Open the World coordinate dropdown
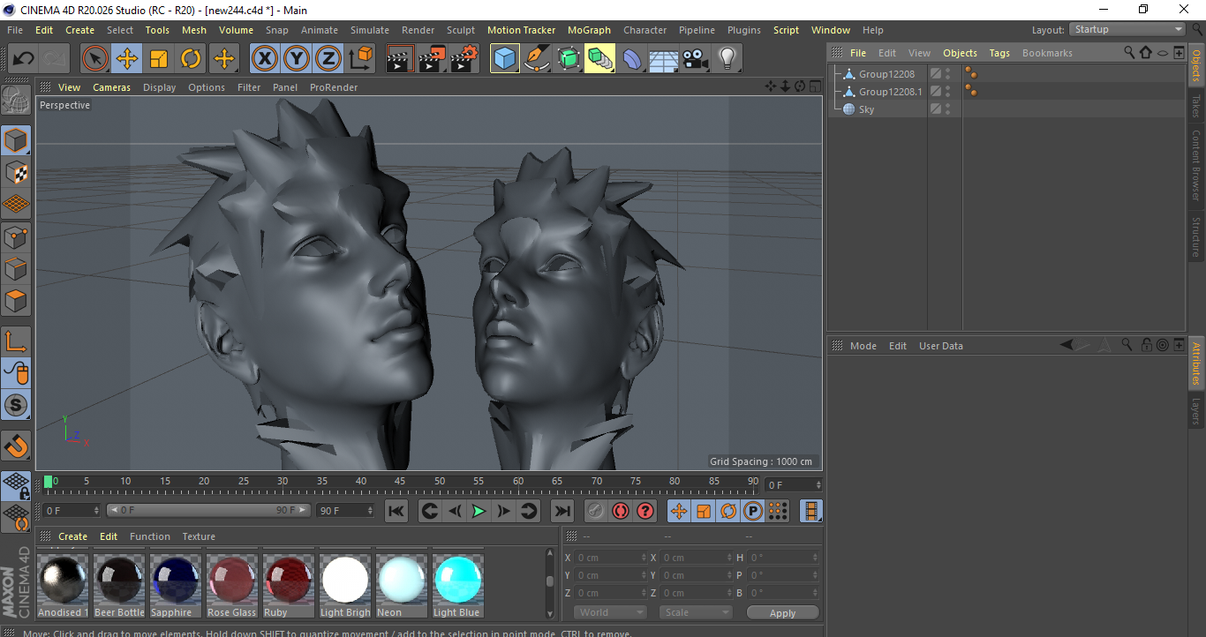 [611, 612]
